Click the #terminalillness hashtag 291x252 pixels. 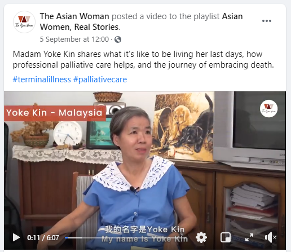[42, 79]
